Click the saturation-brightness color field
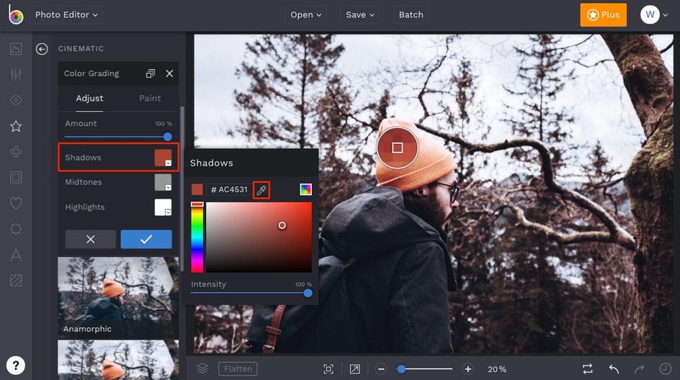The width and height of the screenshot is (680, 380). (x=259, y=237)
